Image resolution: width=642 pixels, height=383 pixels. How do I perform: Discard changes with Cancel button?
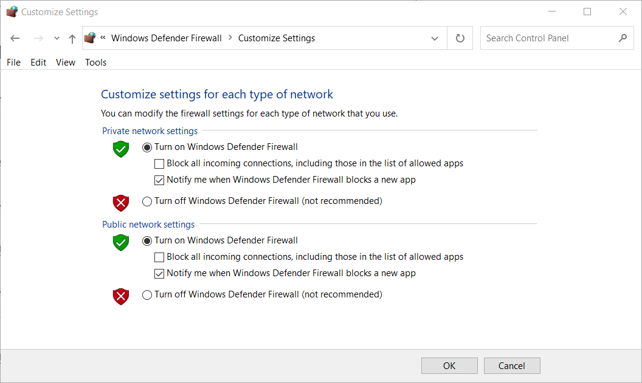(512, 366)
